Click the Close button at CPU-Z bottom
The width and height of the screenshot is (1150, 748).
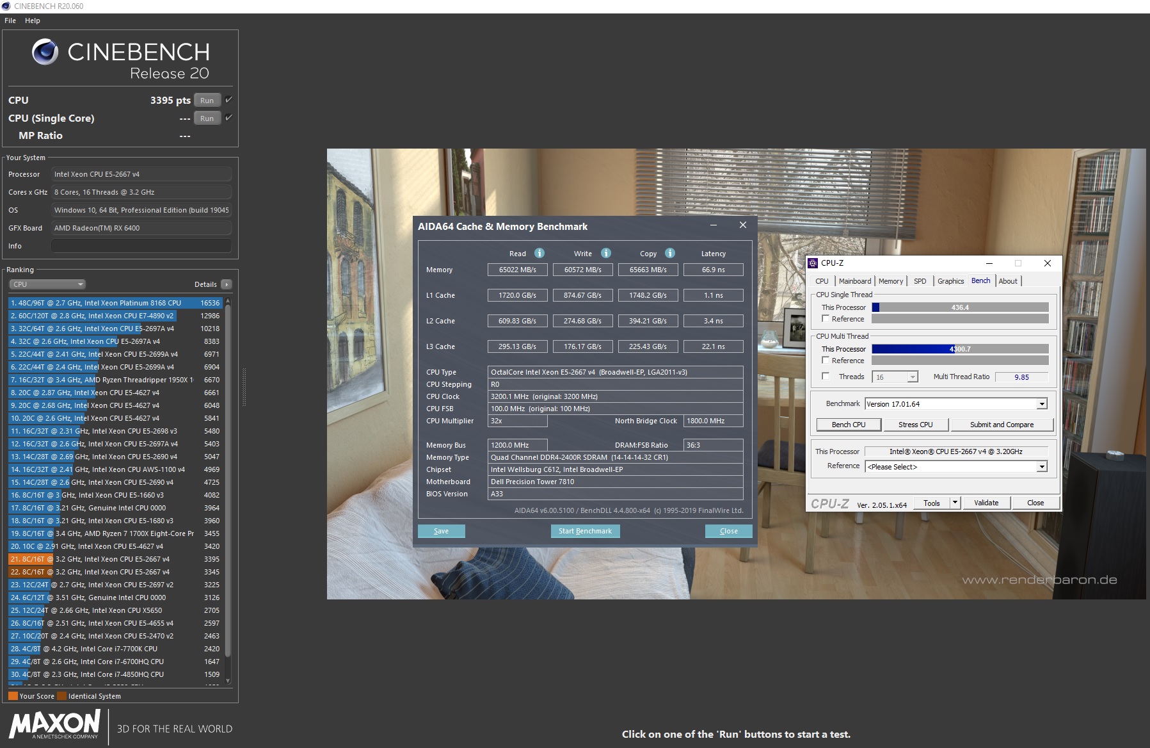[1035, 503]
